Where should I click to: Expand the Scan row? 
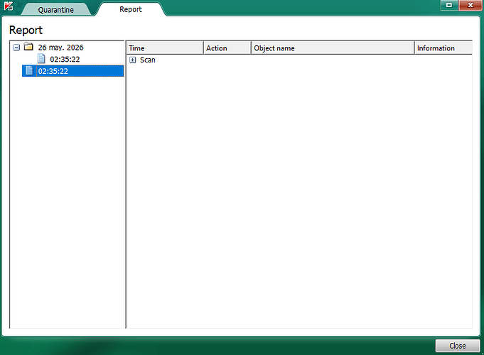click(133, 60)
